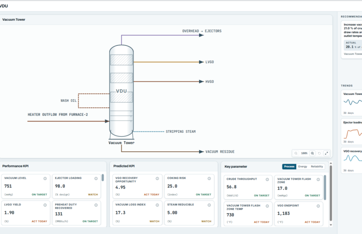
Task: Switch Key parameter to Process tab
Action: tap(289, 166)
